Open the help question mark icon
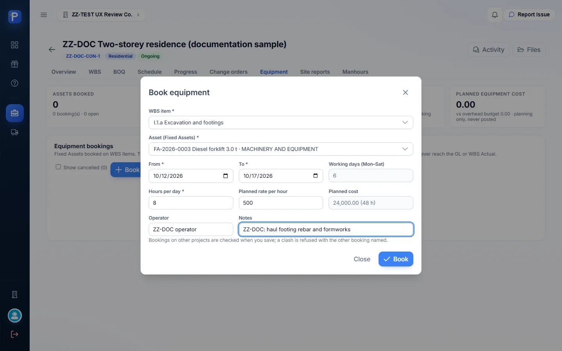This screenshot has height=351, width=562. click(x=15, y=83)
